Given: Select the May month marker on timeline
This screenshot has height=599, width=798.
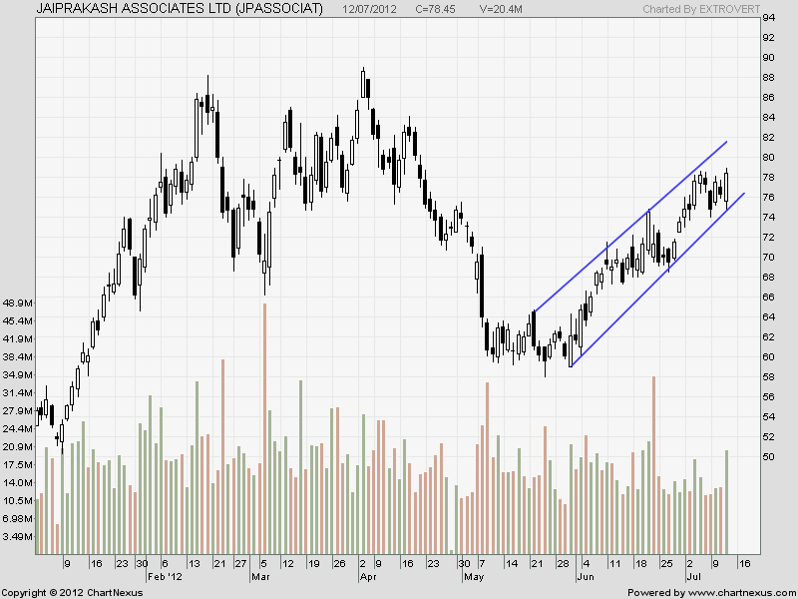Looking at the screenshot, I should click(x=474, y=577).
